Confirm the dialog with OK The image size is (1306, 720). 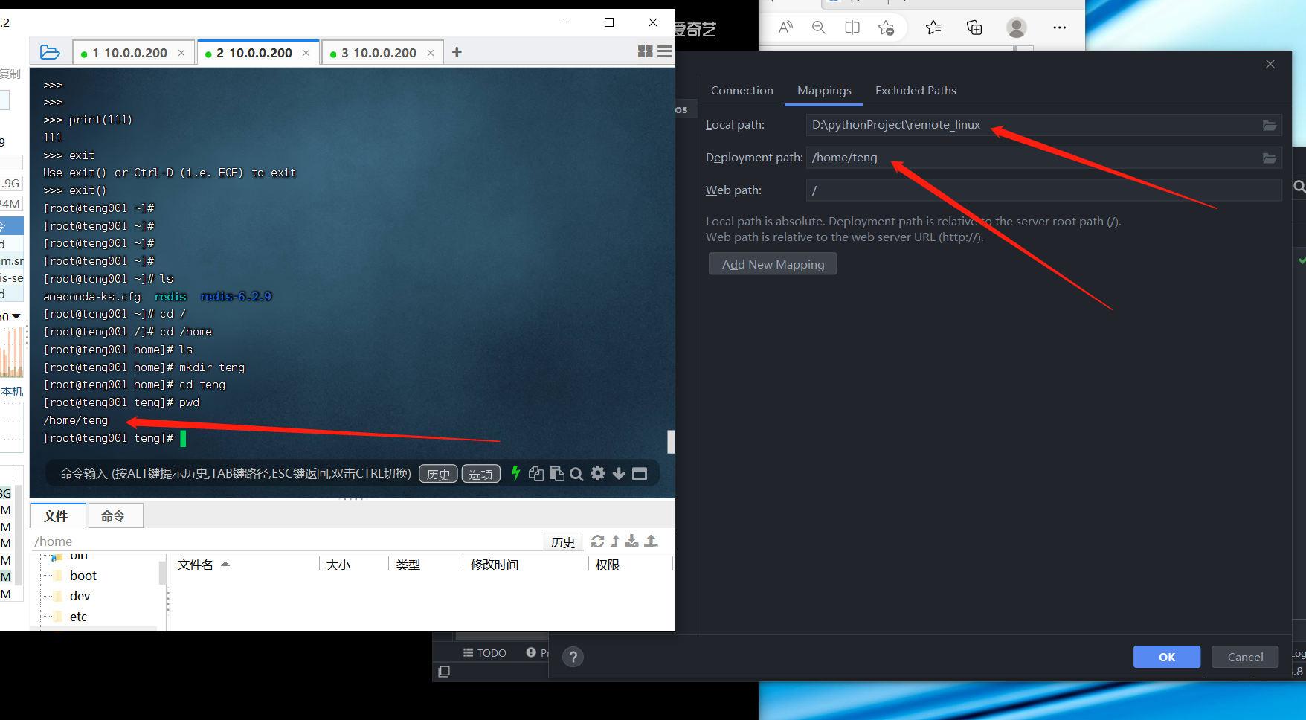[1167, 657]
